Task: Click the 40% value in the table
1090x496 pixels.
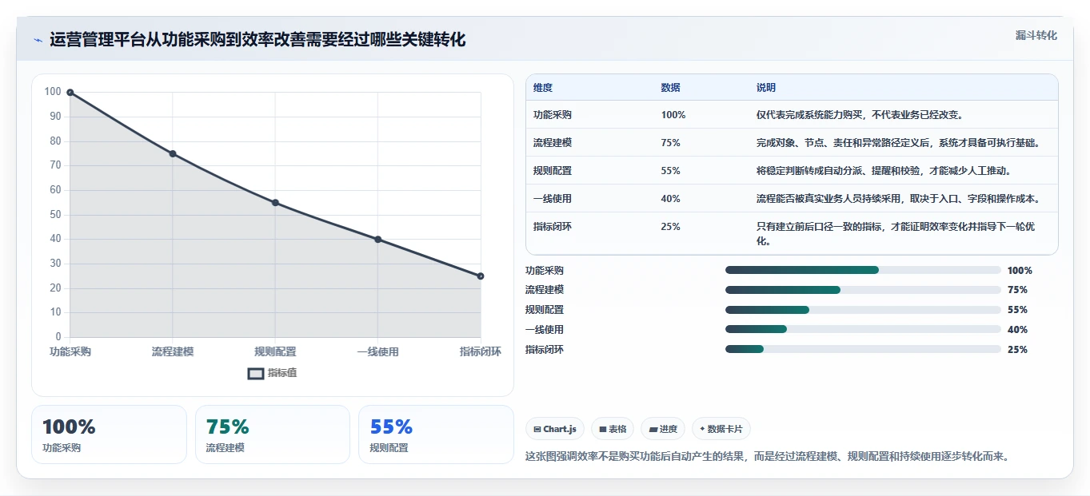Action: pyautogui.click(x=671, y=199)
